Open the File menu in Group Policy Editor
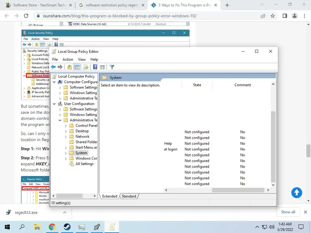The height and width of the screenshot is (233, 311). point(55,59)
